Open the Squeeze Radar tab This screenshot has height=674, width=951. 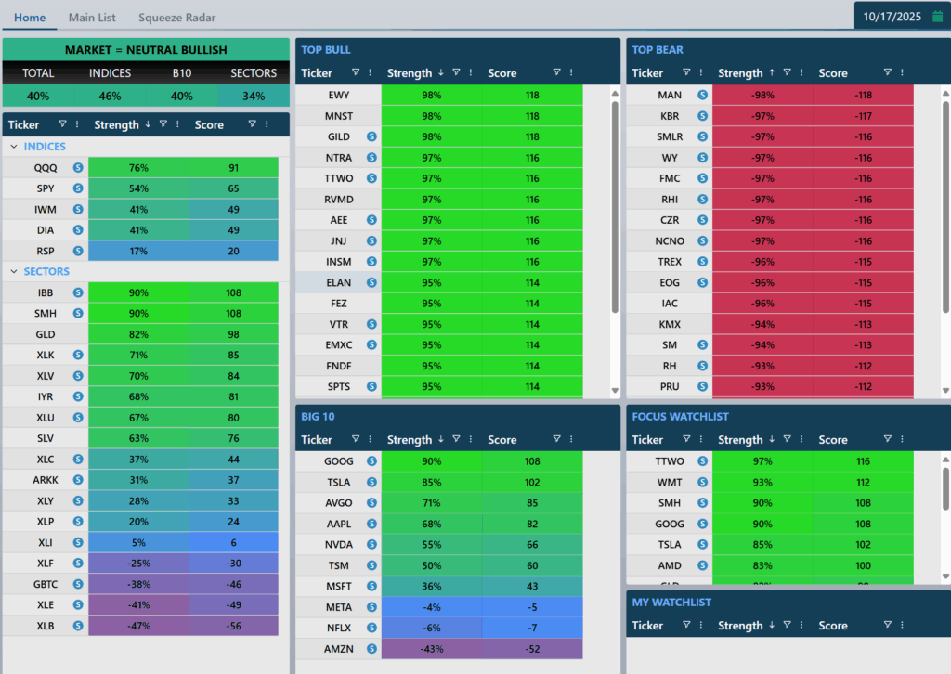177,18
